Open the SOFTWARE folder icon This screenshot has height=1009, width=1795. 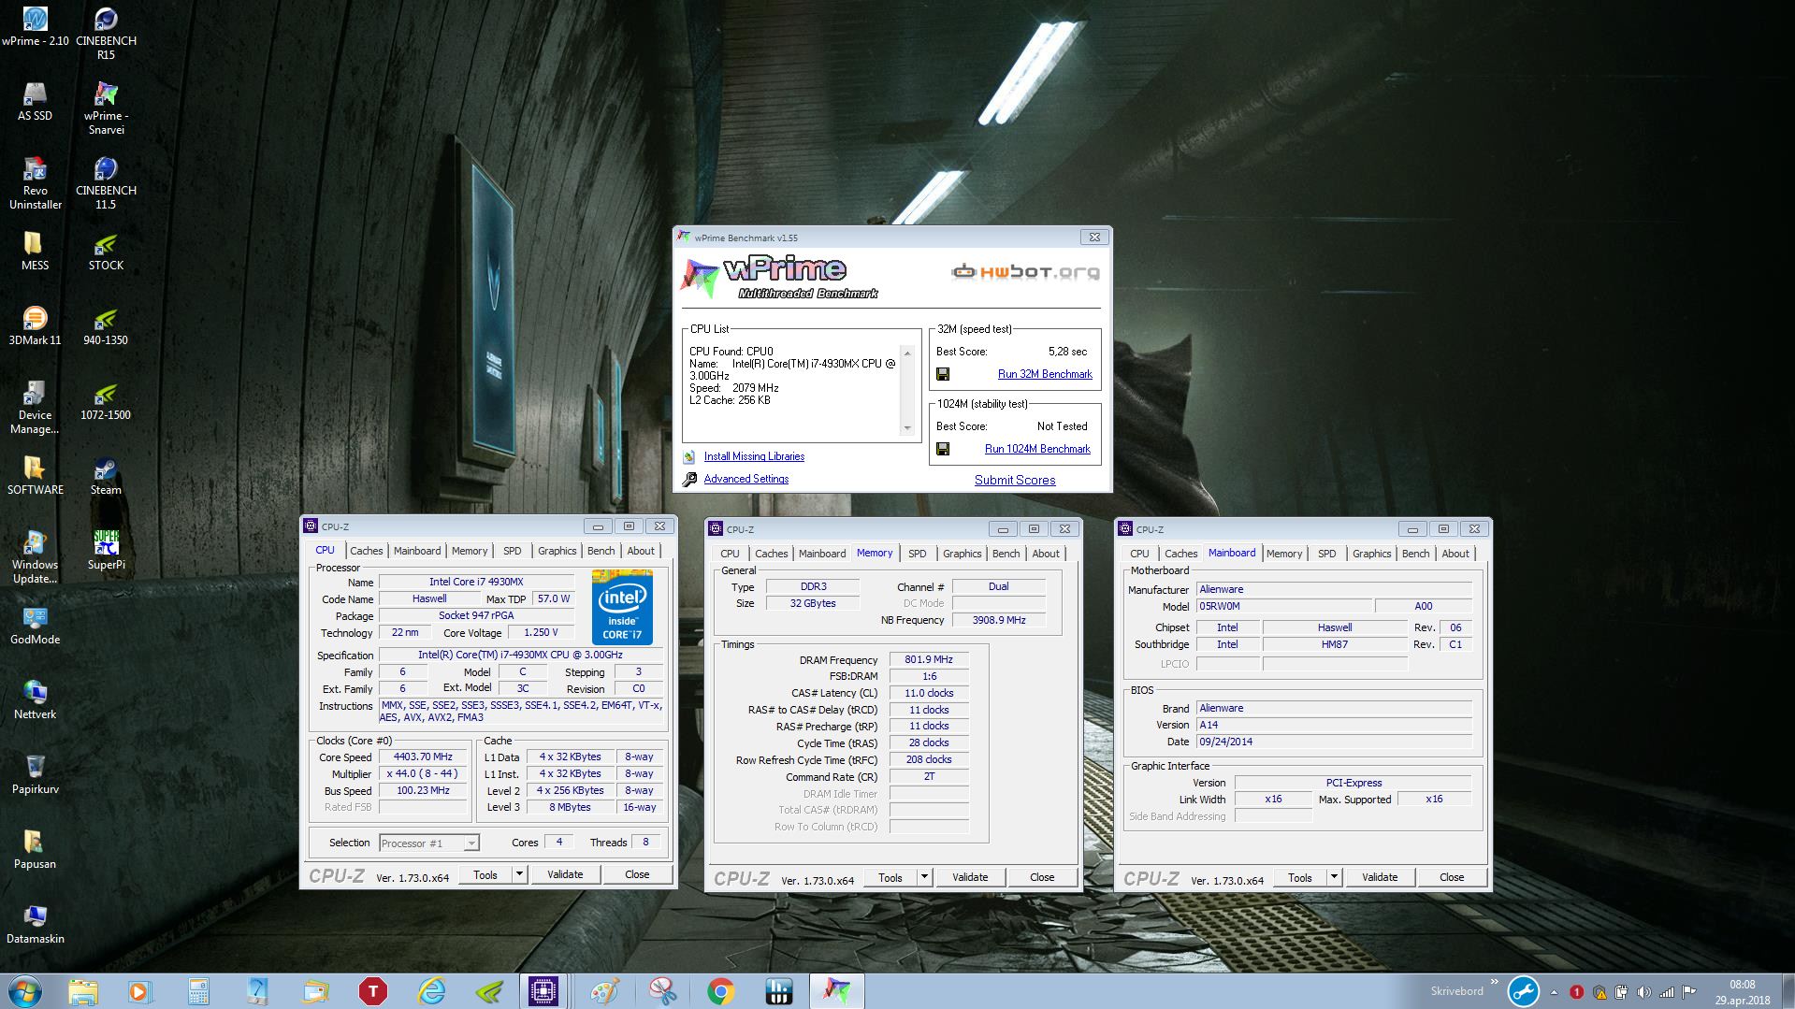pos(36,475)
